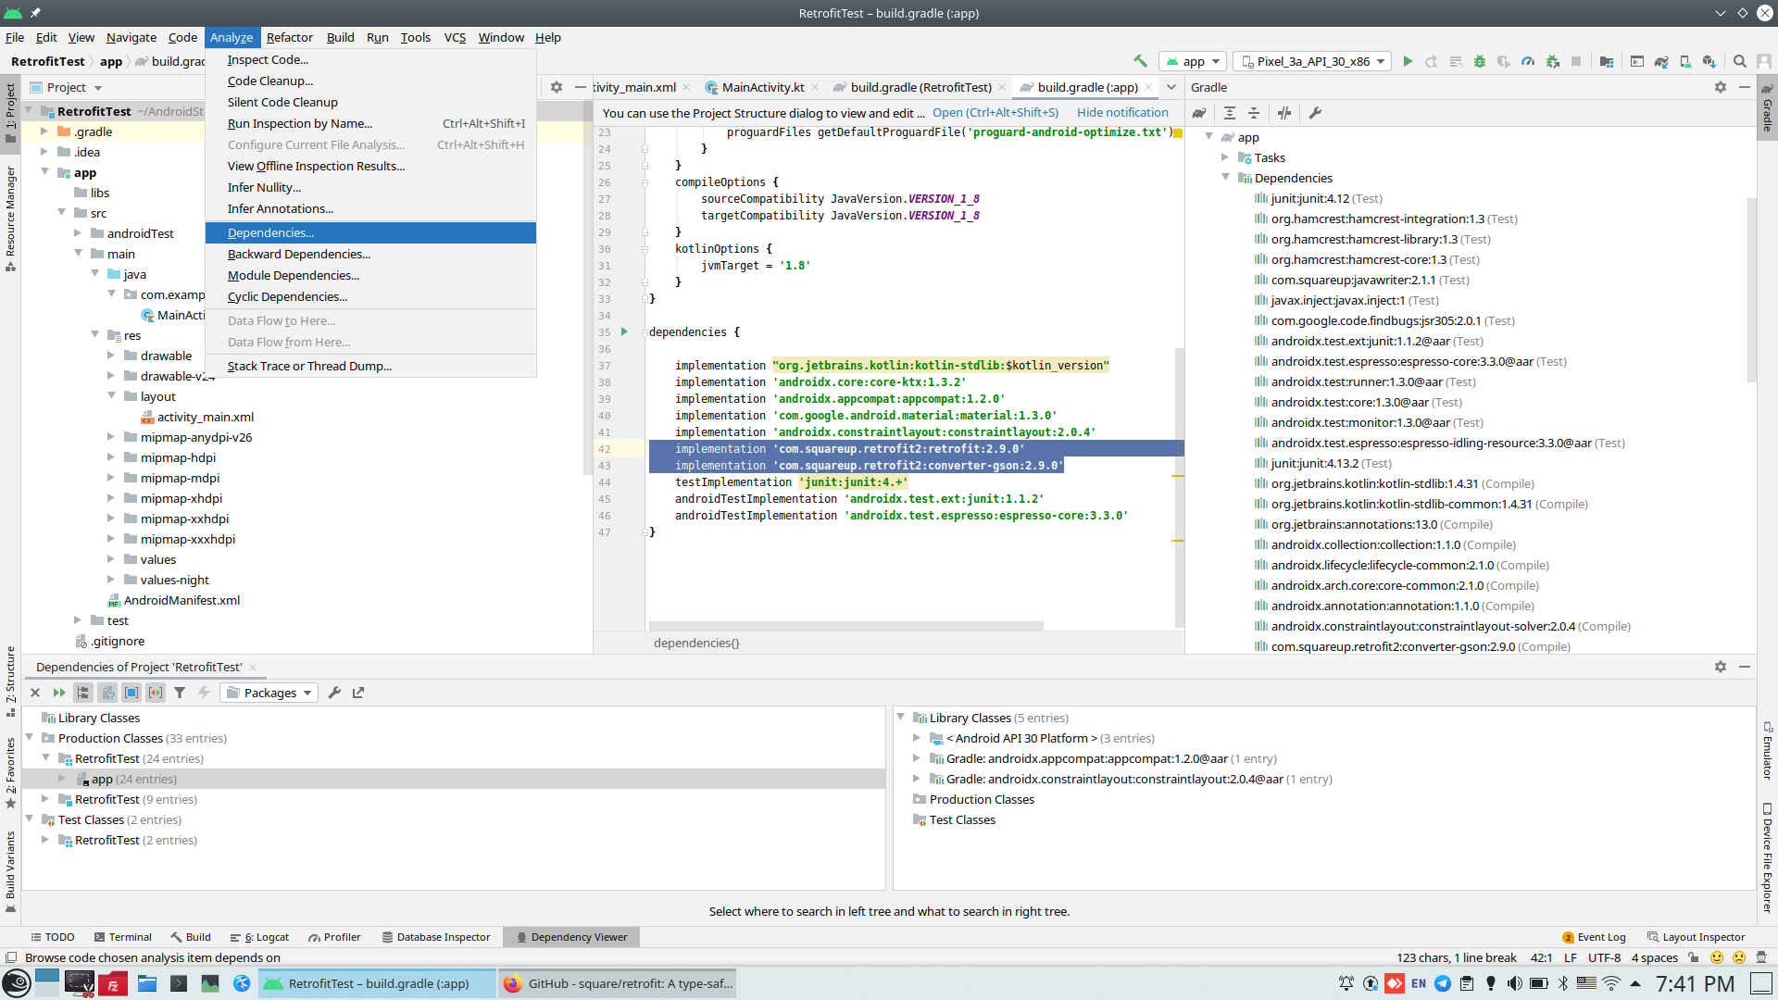The height and width of the screenshot is (1000, 1778).
Task: Click Rerun green double-arrow in Dependencies panel
Action: point(59,693)
